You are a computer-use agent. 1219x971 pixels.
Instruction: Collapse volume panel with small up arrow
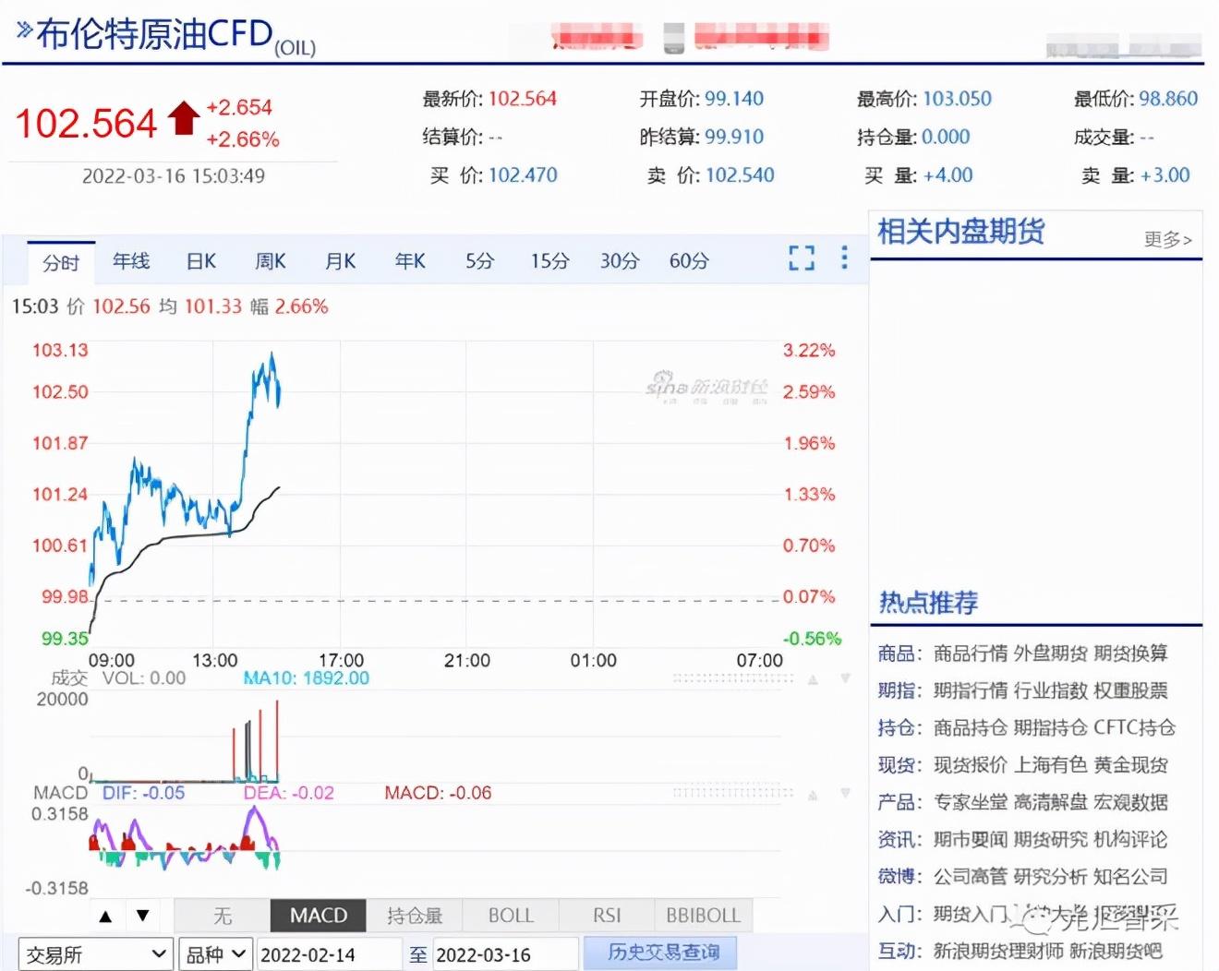(813, 679)
